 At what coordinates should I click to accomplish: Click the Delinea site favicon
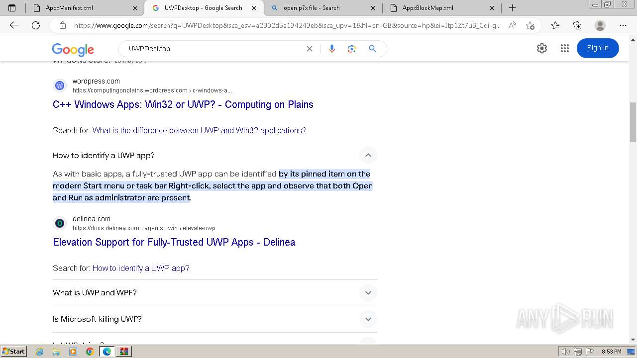(x=60, y=223)
